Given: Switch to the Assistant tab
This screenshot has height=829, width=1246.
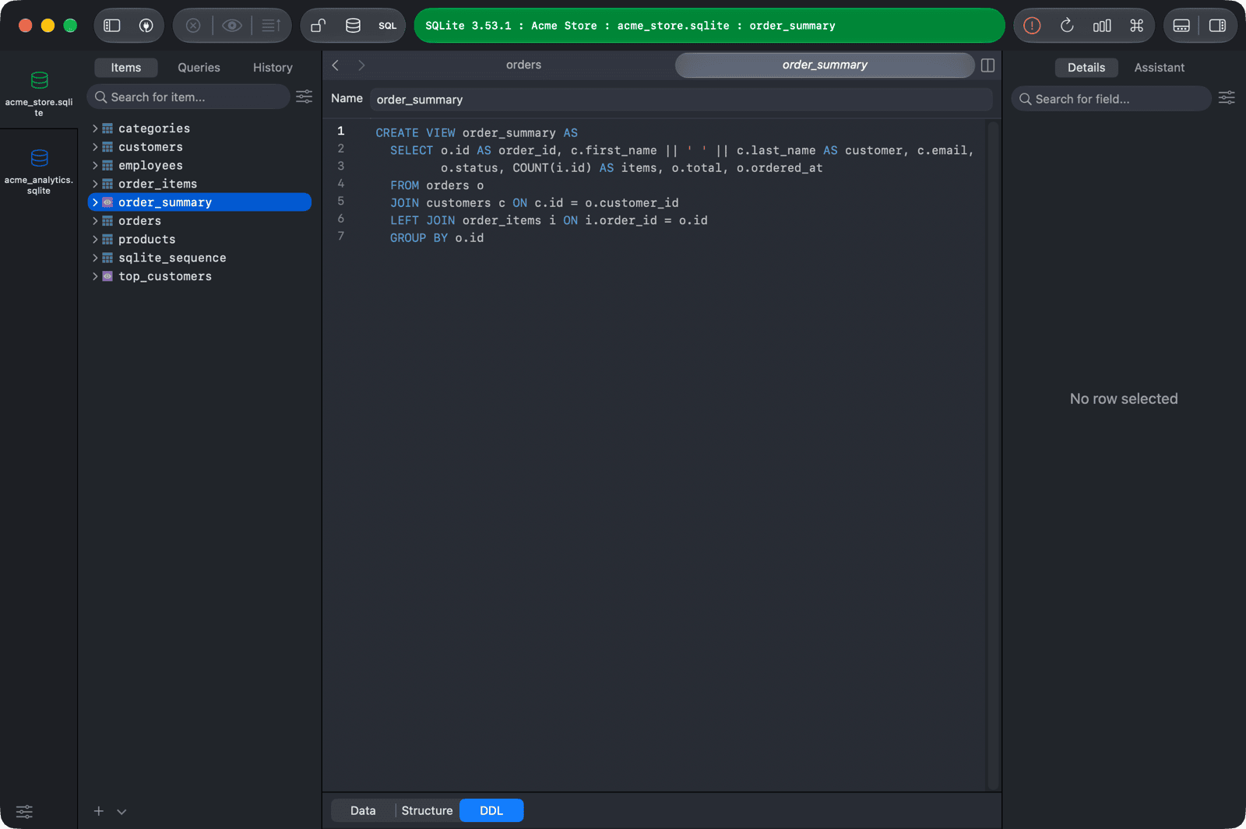Looking at the screenshot, I should pos(1159,68).
